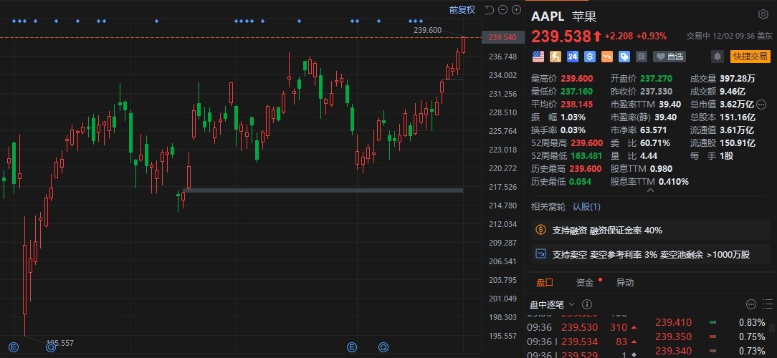Click the orange short-selling chart icon
Viewport: 777px width, 358px height.
point(607,56)
